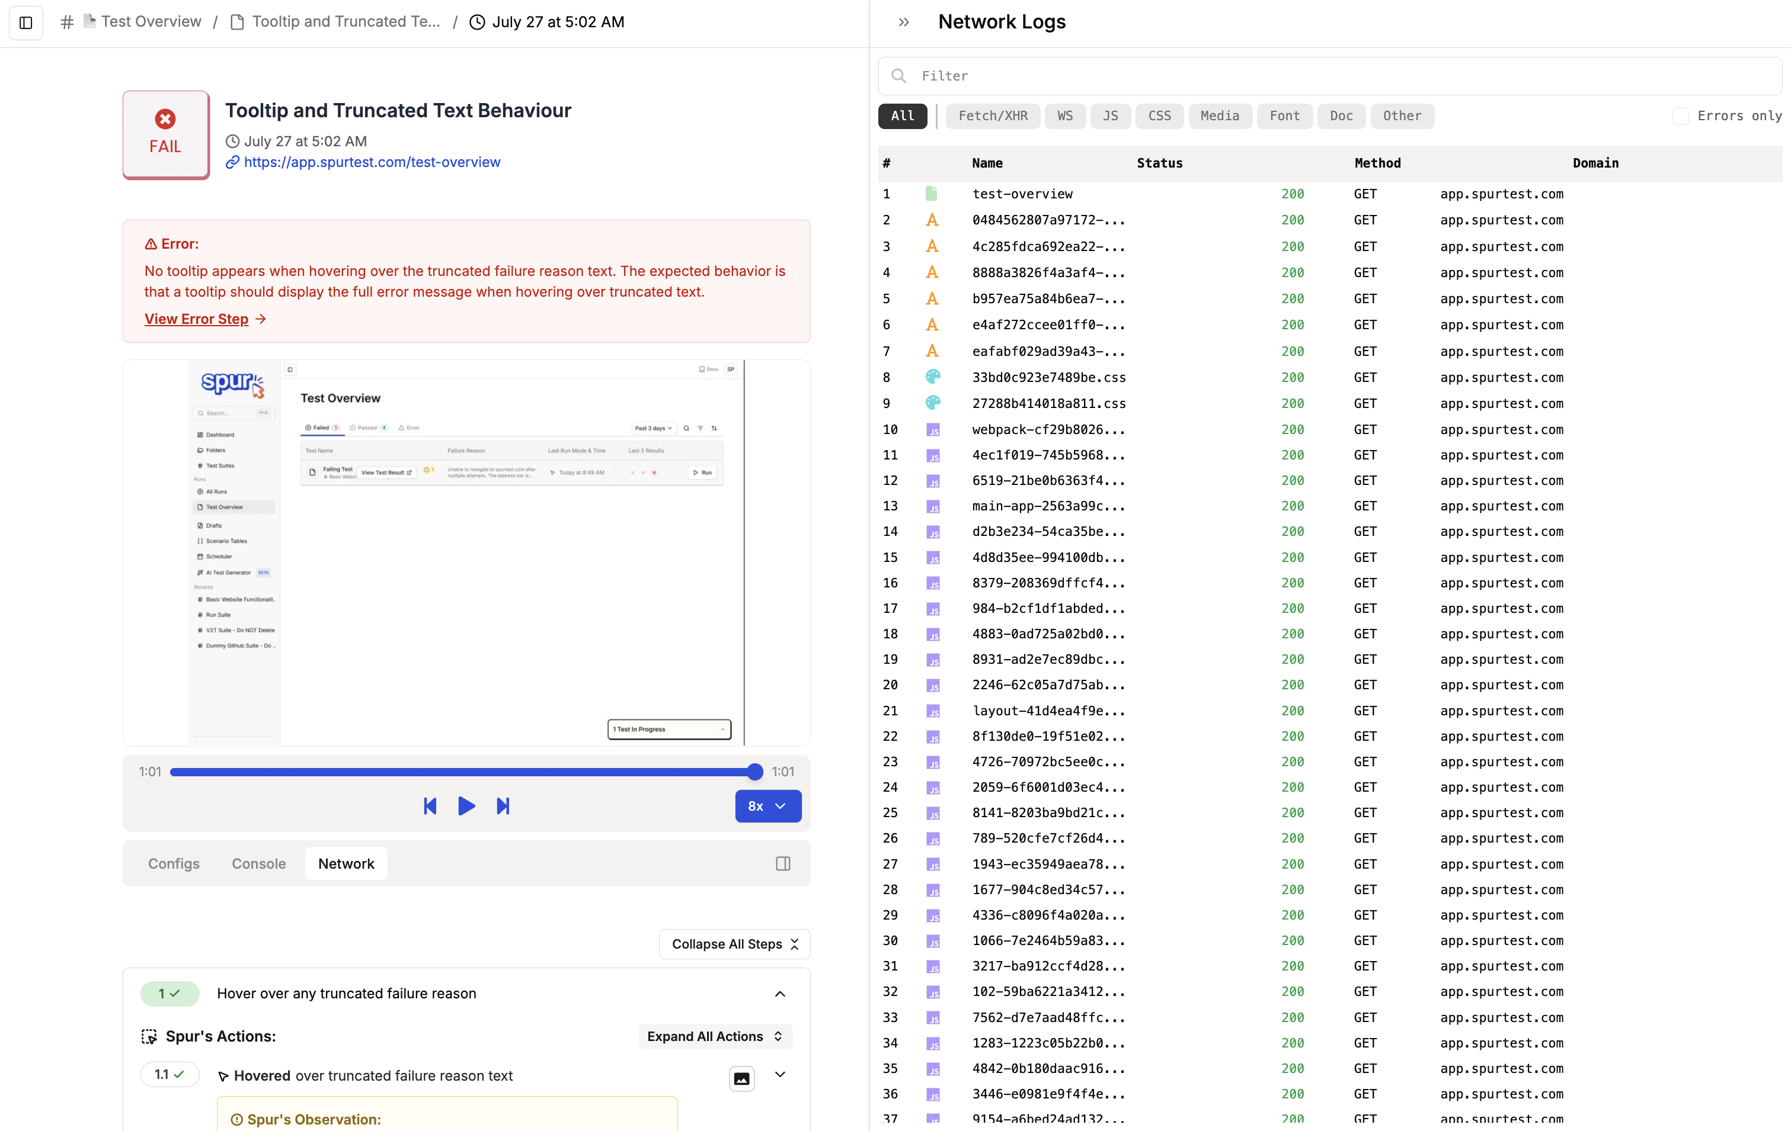Switch to the Configs tab

click(x=173, y=863)
